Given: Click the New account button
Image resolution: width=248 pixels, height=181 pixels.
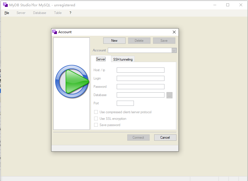Looking at the screenshot, I should coord(114,41).
